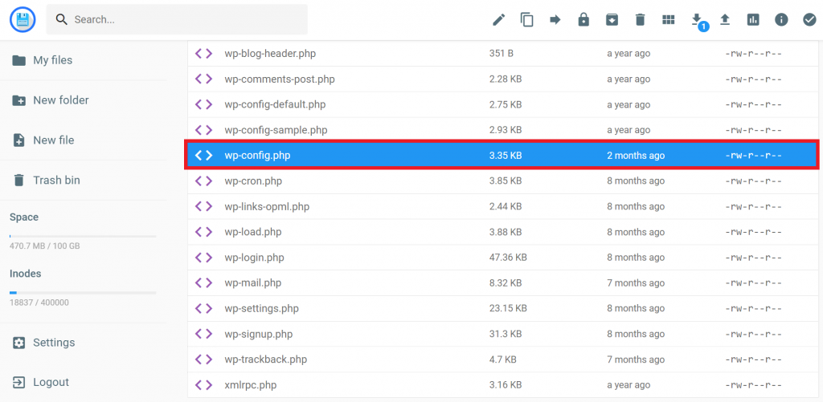Image resolution: width=823 pixels, height=402 pixels.
Task: Click the copy file icon in toolbar
Action: click(x=527, y=20)
